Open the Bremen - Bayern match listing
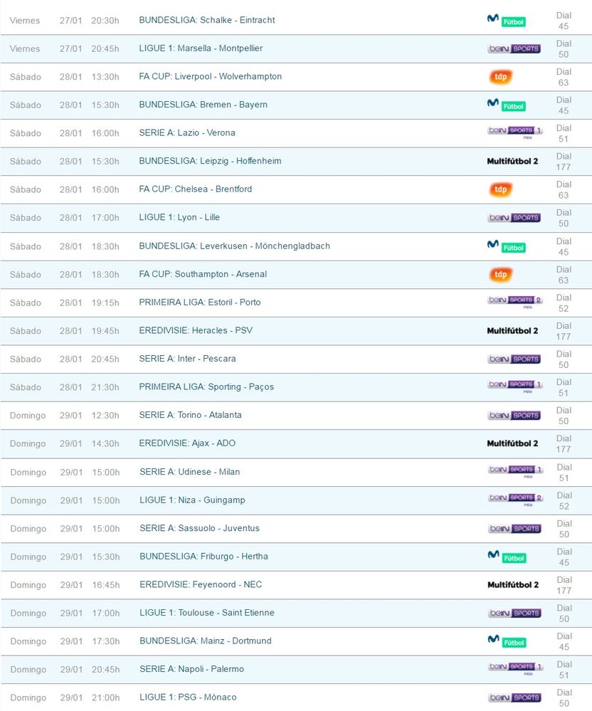 [203, 105]
